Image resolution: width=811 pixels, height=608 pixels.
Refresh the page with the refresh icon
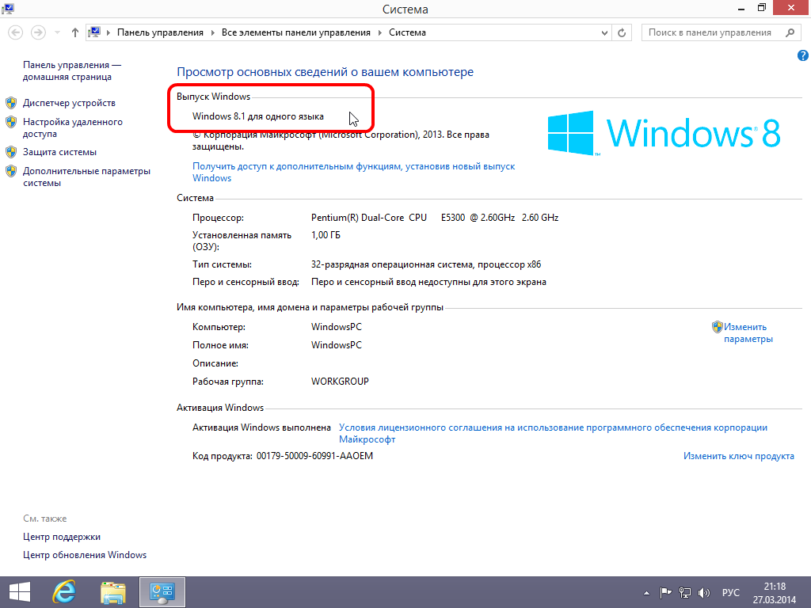click(622, 32)
